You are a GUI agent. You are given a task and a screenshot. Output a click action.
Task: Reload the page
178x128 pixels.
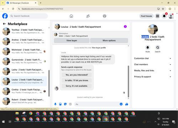pos(13,9)
